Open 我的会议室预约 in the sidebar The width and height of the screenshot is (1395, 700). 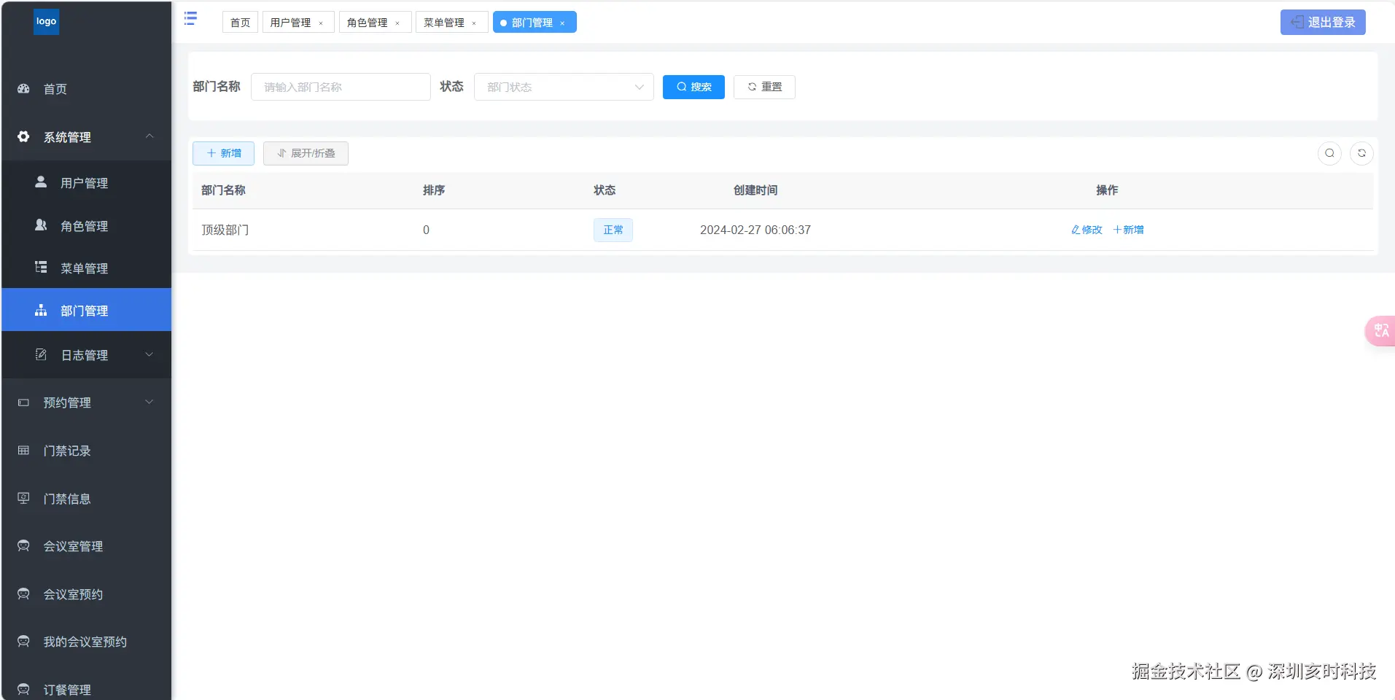(x=86, y=642)
